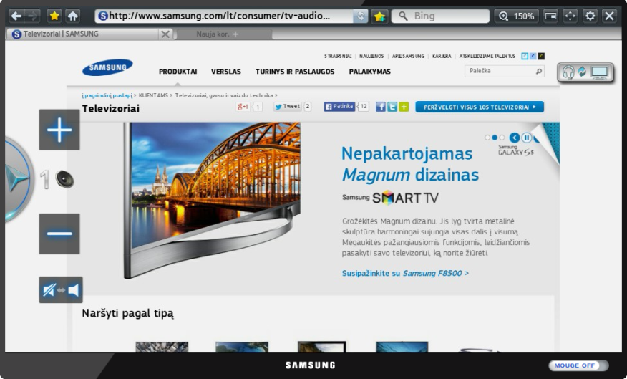Go to the browser home page icon

click(x=72, y=16)
